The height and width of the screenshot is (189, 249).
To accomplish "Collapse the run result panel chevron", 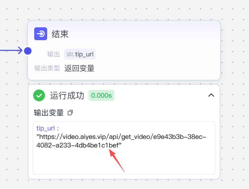I will click(x=211, y=95).
